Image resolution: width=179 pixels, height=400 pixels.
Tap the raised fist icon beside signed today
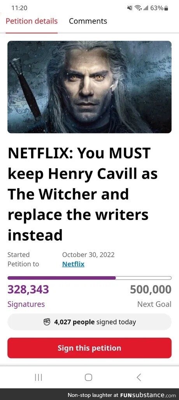point(47,322)
